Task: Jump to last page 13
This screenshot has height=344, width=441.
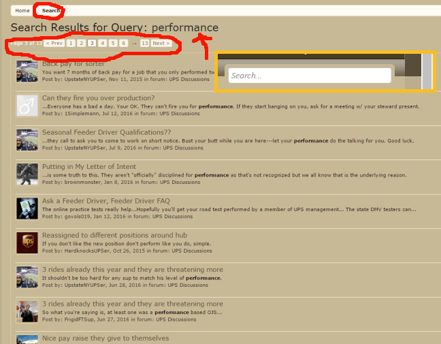Action: click(144, 43)
